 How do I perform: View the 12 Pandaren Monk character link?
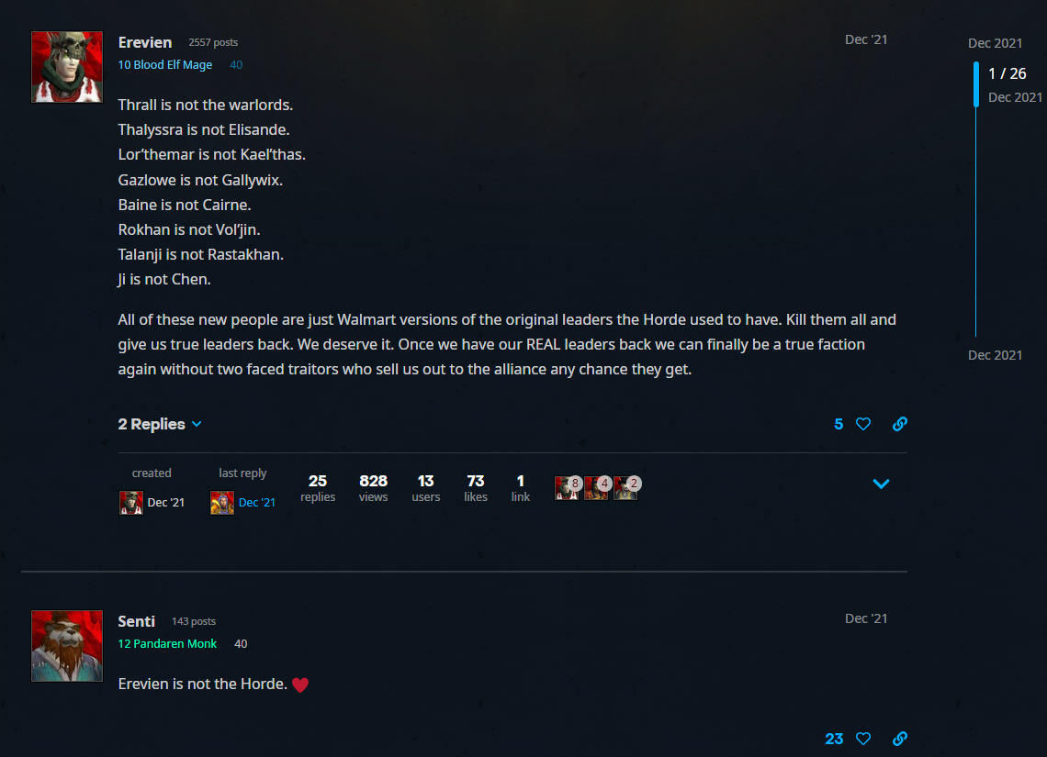coord(167,643)
